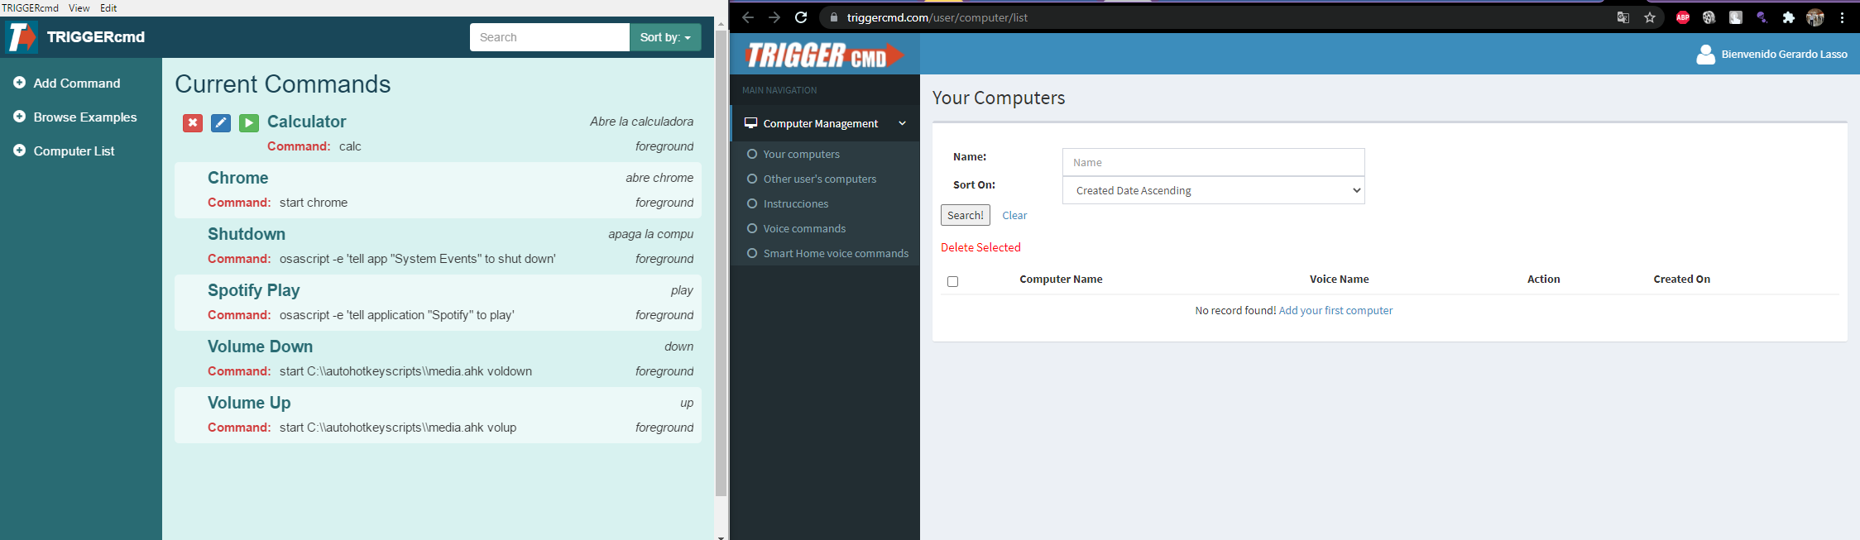Click the Search! button

965,215
